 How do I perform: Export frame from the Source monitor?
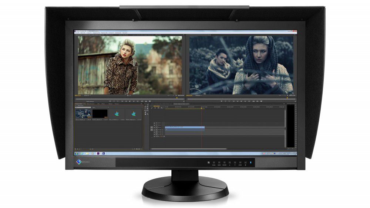click(x=150, y=101)
